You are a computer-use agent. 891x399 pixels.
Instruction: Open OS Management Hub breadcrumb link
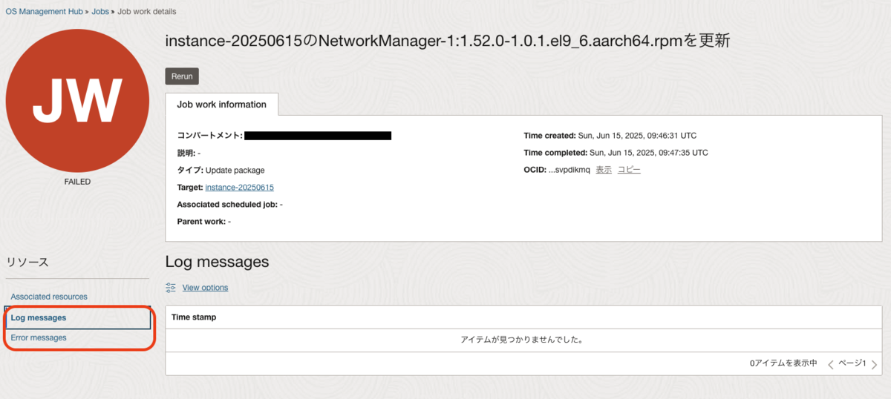(x=44, y=12)
